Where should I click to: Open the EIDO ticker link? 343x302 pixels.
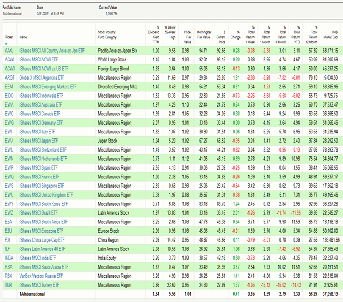(x=9, y=96)
